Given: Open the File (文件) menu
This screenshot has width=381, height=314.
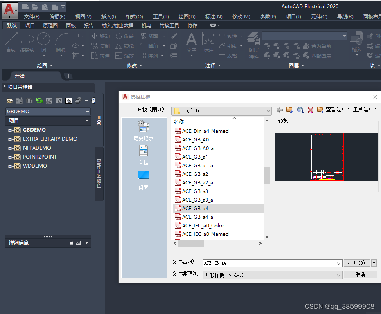Looking at the screenshot, I should tap(32, 16).
